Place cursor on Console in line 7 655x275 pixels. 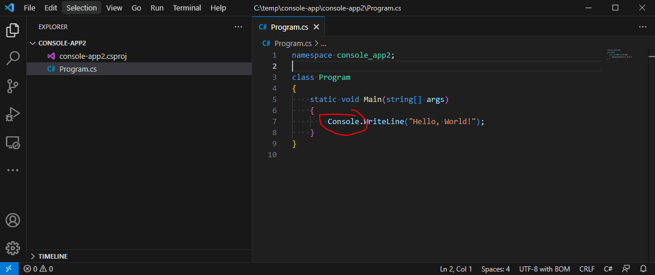coord(343,122)
